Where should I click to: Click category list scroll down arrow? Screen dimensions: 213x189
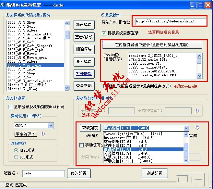pyautogui.click(x=186, y=160)
